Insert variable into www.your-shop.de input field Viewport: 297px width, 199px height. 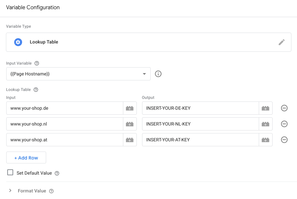click(x=130, y=108)
